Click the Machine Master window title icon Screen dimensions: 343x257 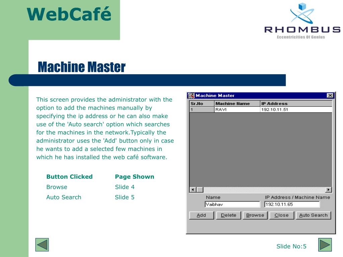[x=191, y=95]
